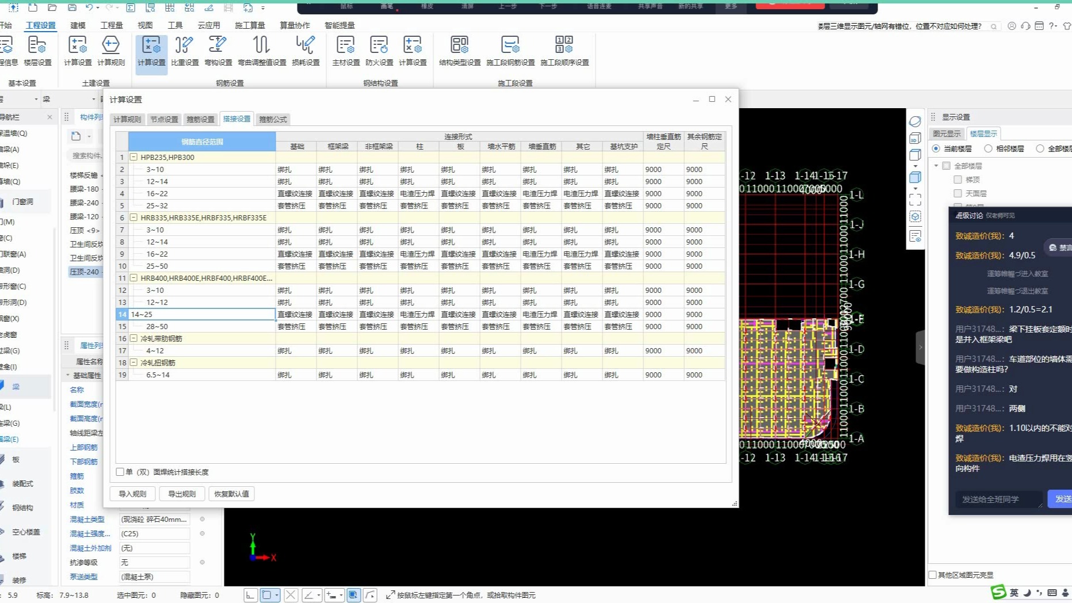Click the shaded blue cube display icon
Image resolution: width=1072 pixels, height=603 pixels.
point(915,177)
